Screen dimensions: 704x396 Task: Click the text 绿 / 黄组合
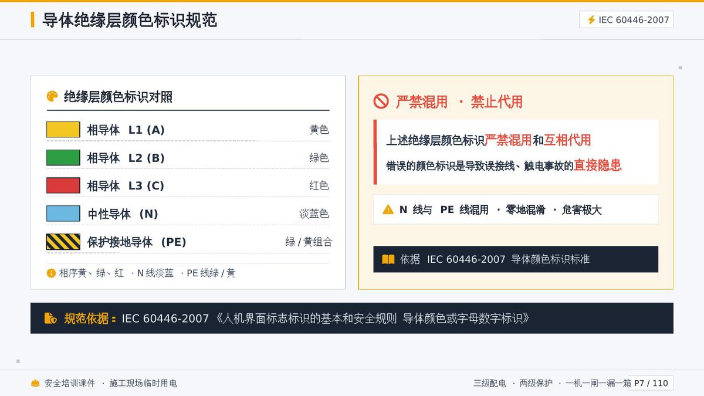309,242
